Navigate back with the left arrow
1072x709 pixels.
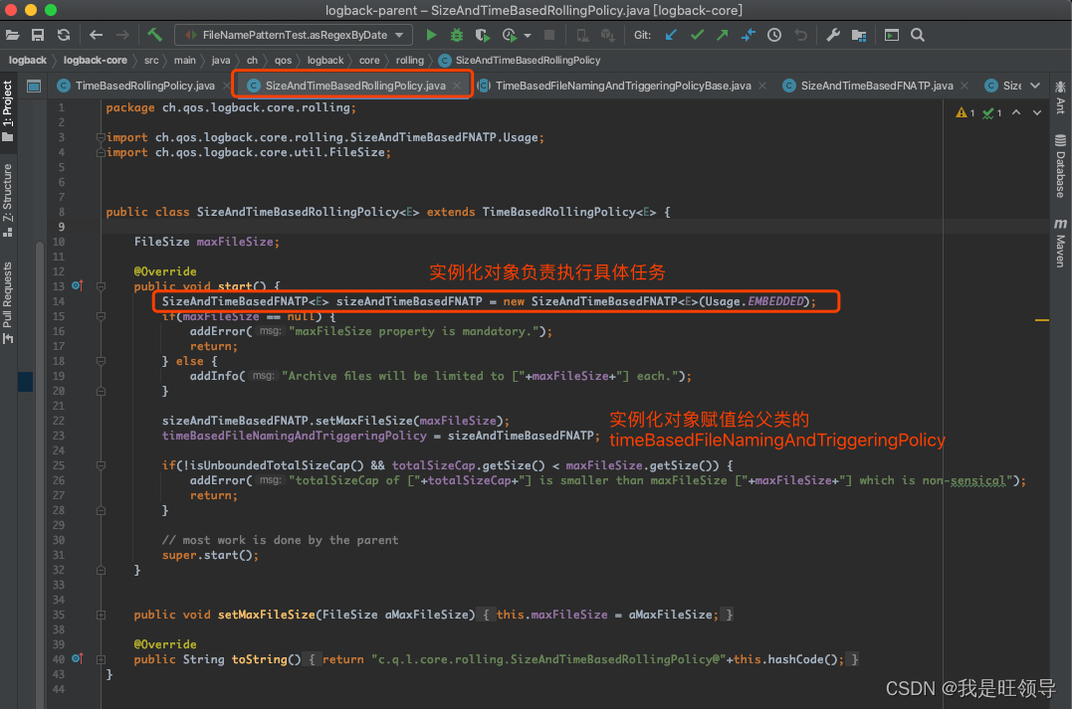96,35
